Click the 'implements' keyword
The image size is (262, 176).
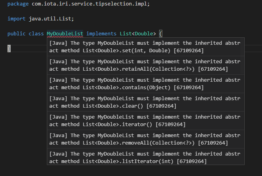pyautogui.click(x=101, y=34)
